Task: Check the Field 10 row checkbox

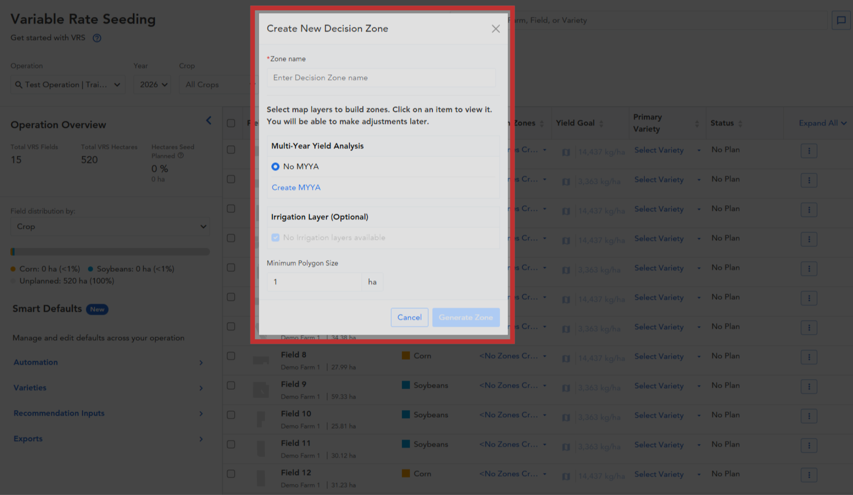Action: point(231,415)
